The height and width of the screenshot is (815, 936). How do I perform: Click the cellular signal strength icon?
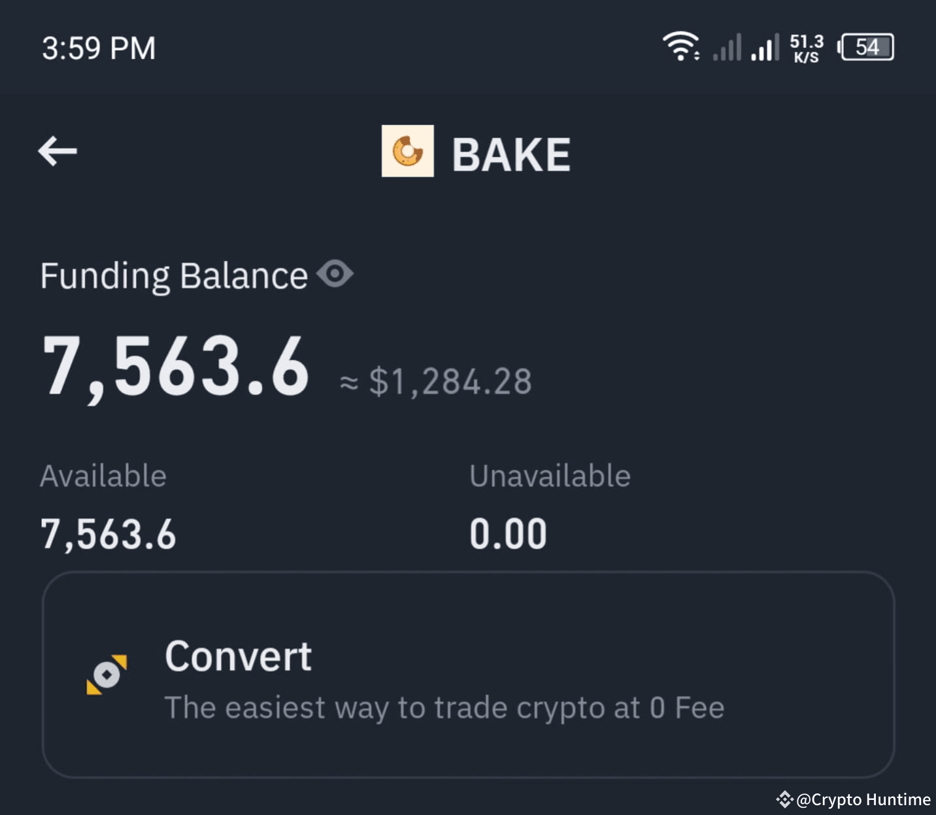click(726, 46)
